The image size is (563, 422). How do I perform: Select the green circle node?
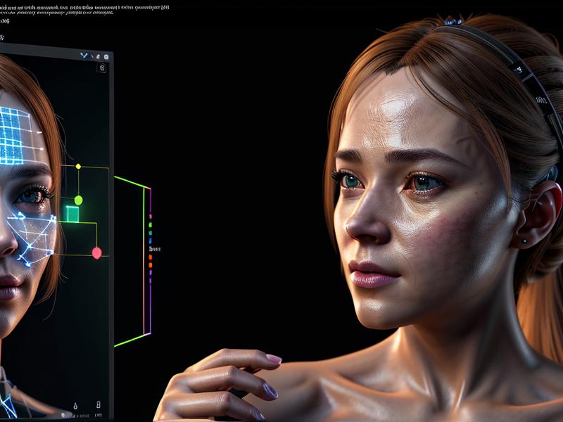(x=78, y=200)
